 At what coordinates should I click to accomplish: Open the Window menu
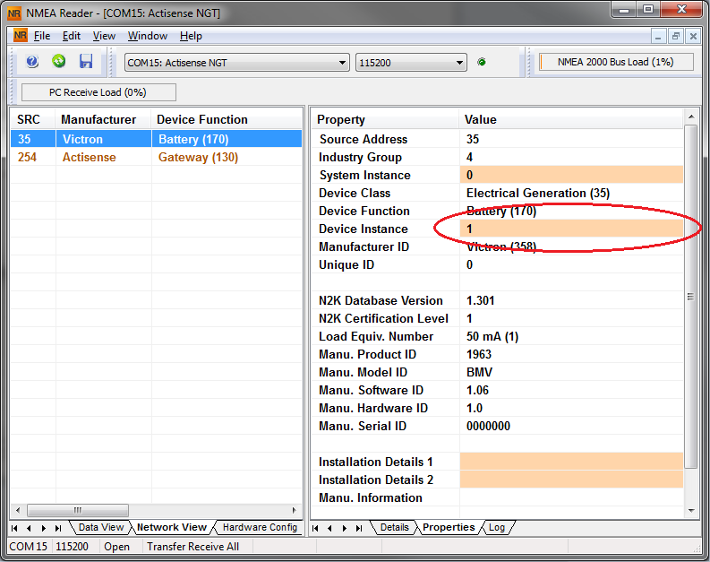tap(147, 36)
